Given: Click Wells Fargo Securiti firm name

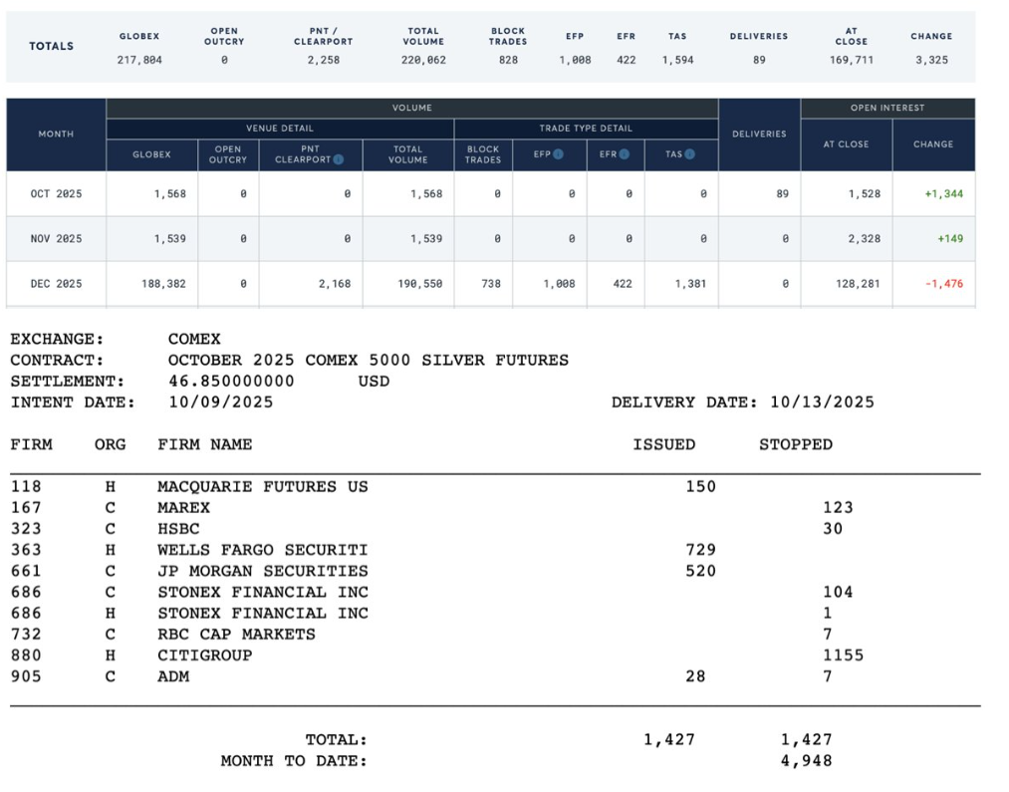Looking at the screenshot, I should click(262, 550).
